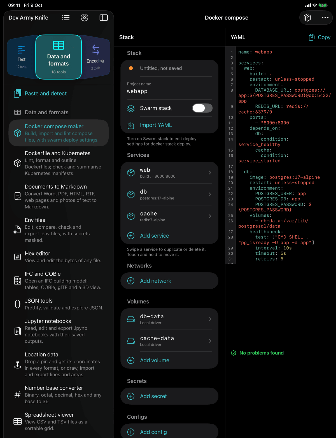Viewport: 336px width, 438px height.
Task: Open the stacked pages icon top right
Action: [x=307, y=18]
